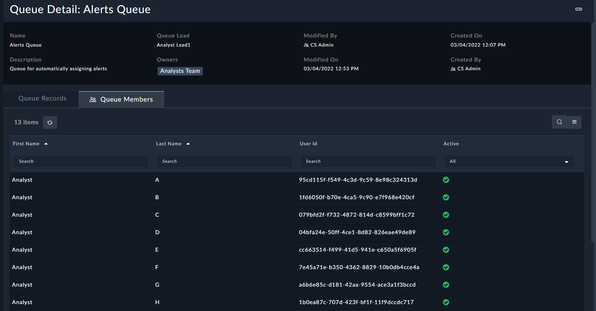Sort by First Name column arrow
The width and height of the screenshot is (596, 311).
pyautogui.click(x=46, y=144)
